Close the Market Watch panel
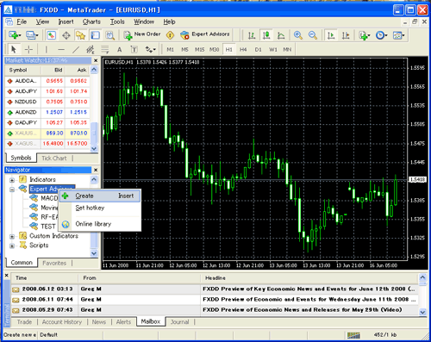 tap(96, 60)
